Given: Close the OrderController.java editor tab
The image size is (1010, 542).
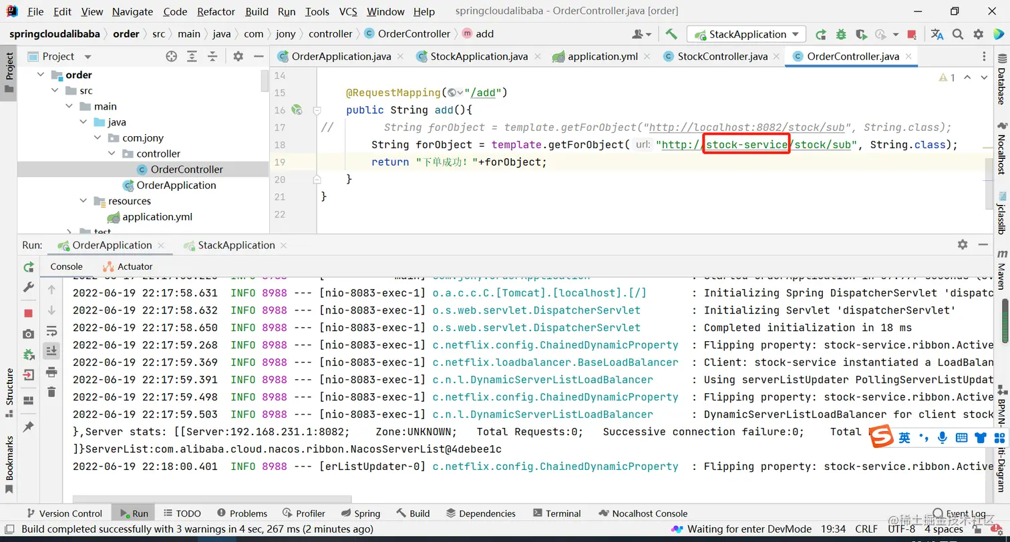Looking at the screenshot, I should [x=908, y=57].
